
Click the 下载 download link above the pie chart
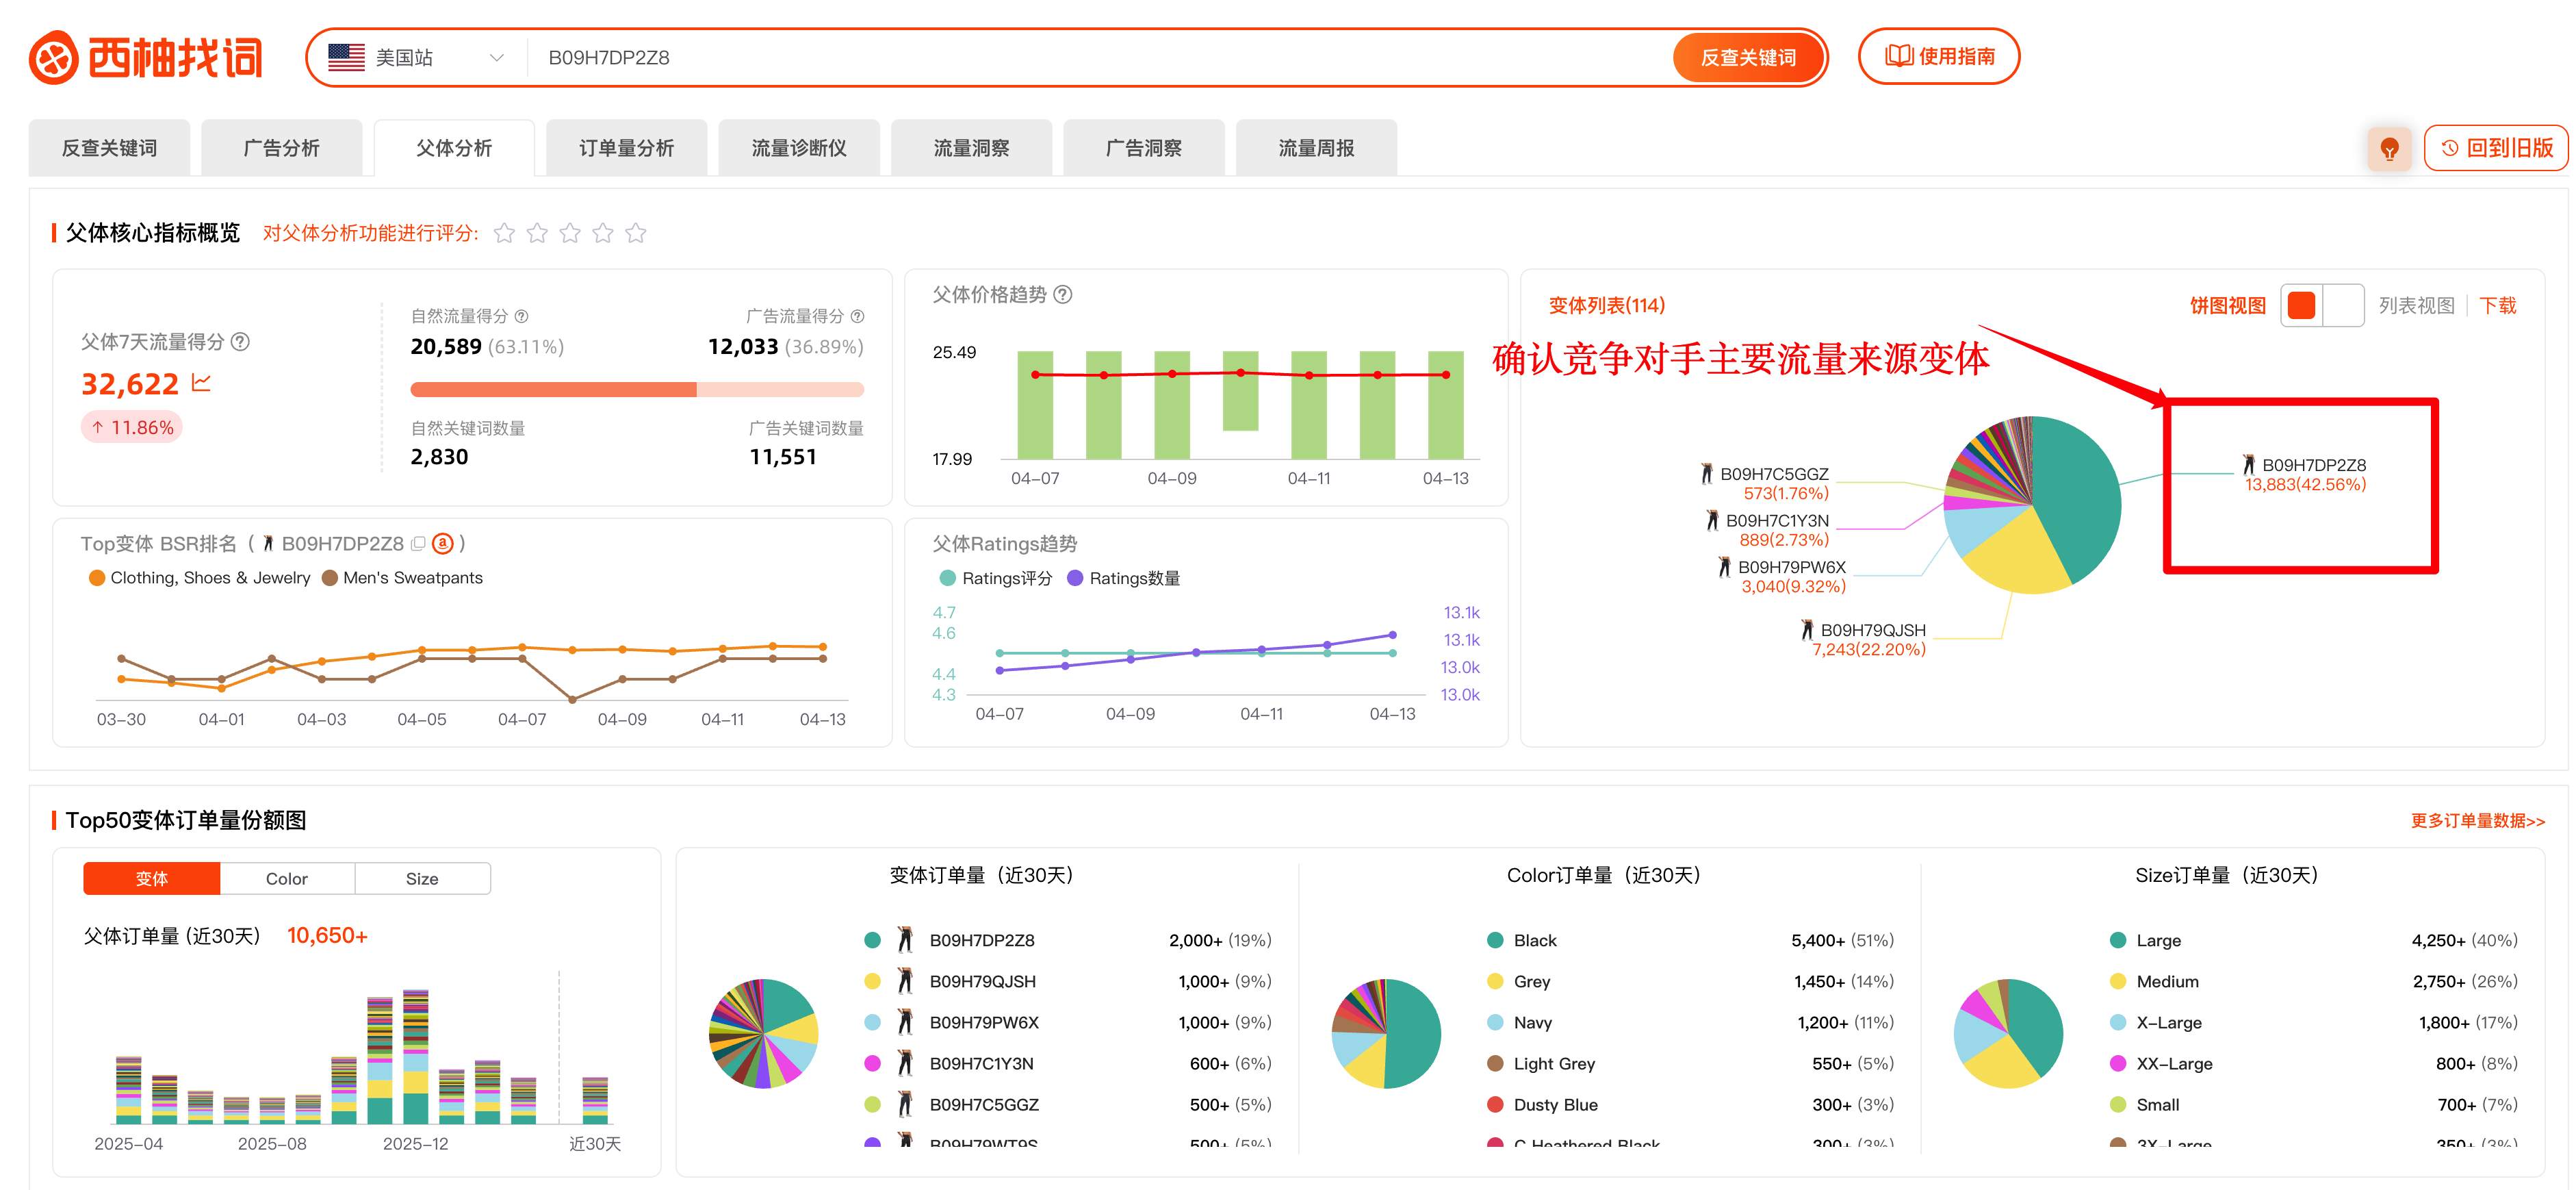tap(2498, 305)
